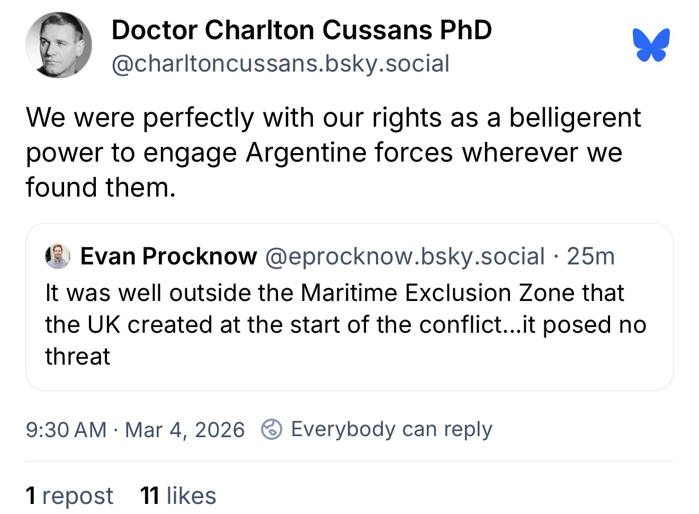Open Charlton Cussans' profile photo

(x=59, y=45)
